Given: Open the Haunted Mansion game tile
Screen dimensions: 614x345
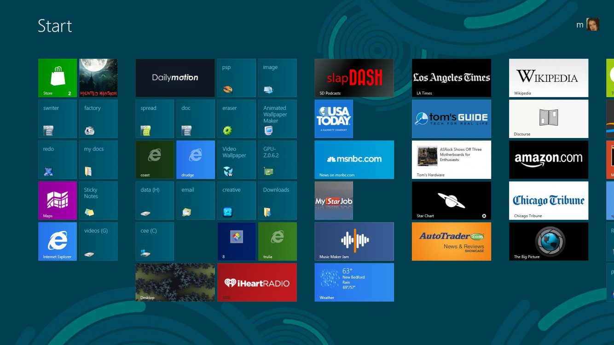Looking at the screenshot, I should 98,78.
